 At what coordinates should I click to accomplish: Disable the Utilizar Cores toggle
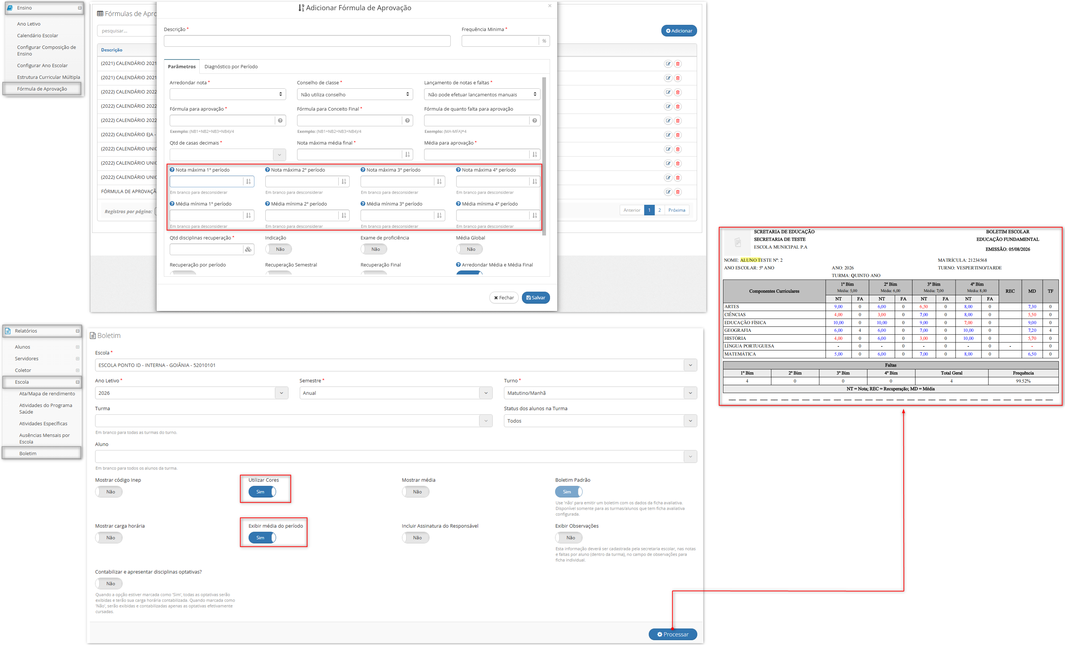(x=262, y=492)
